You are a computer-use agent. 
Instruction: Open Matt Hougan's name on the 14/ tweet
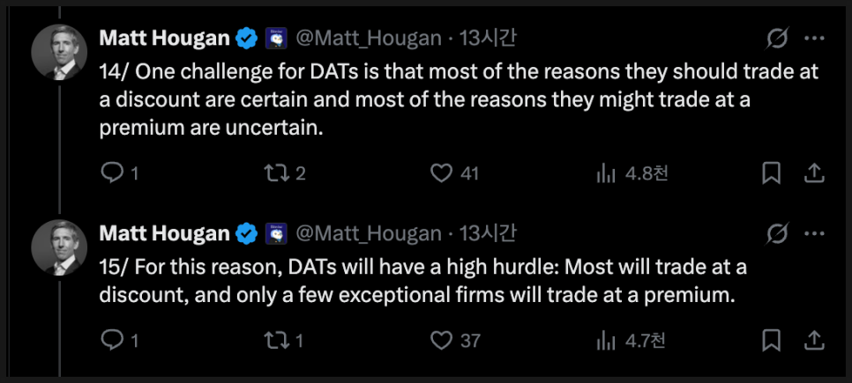point(165,38)
